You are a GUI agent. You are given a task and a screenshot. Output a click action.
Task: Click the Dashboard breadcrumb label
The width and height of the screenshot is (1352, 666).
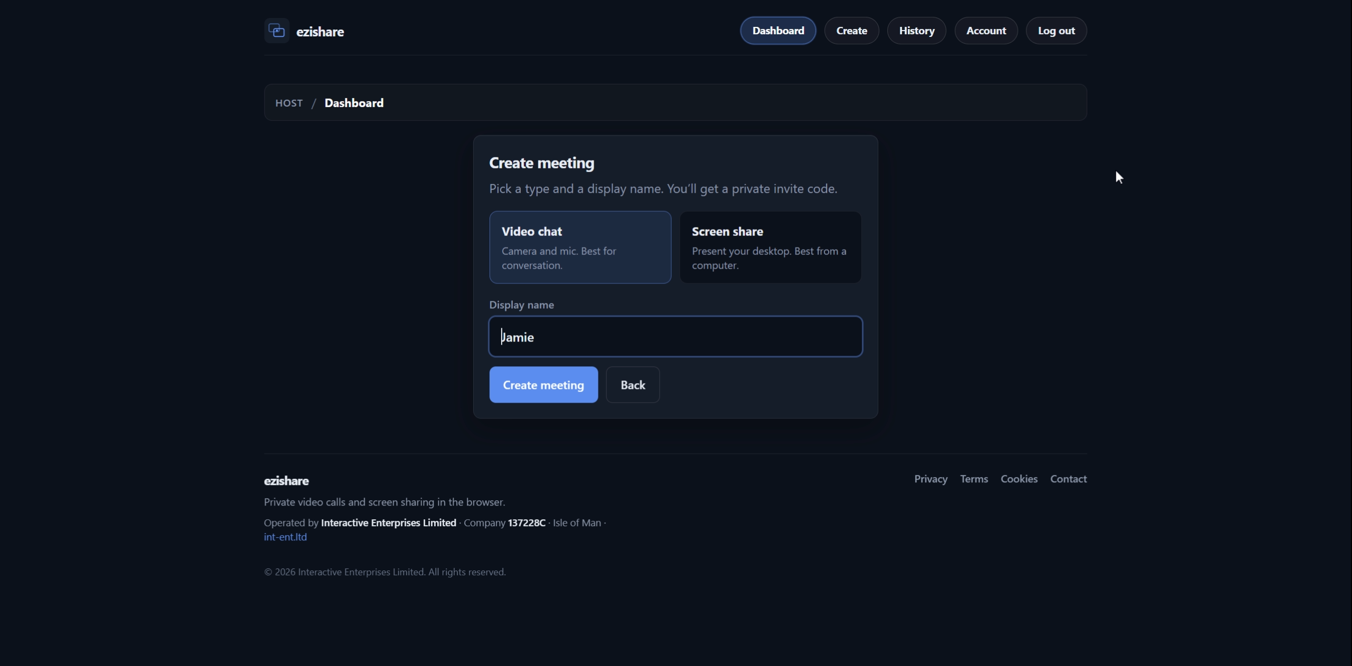click(354, 103)
